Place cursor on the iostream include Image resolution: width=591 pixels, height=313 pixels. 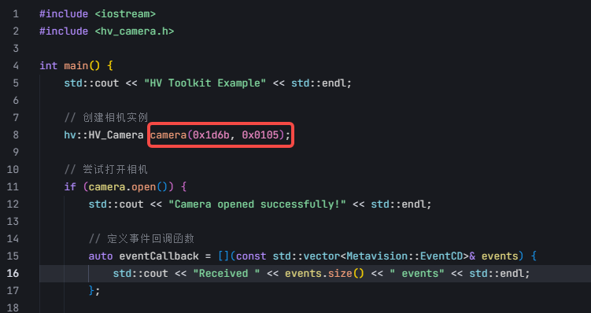125,14
